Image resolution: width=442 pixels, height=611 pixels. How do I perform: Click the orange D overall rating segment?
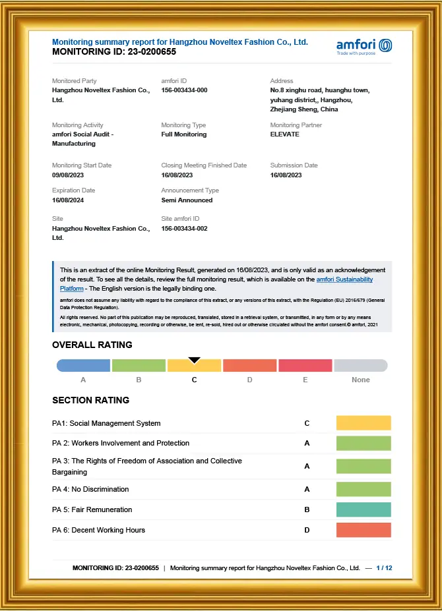(249, 366)
